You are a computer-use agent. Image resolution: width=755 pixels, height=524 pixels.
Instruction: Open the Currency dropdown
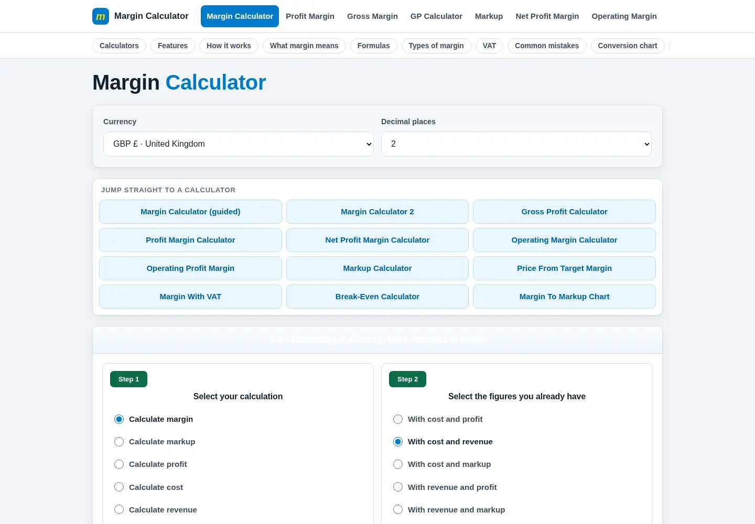pos(239,144)
